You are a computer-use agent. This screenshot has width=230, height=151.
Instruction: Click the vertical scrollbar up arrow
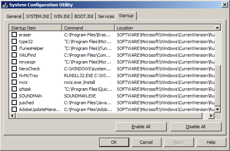pyautogui.click(x=217, y=28)
